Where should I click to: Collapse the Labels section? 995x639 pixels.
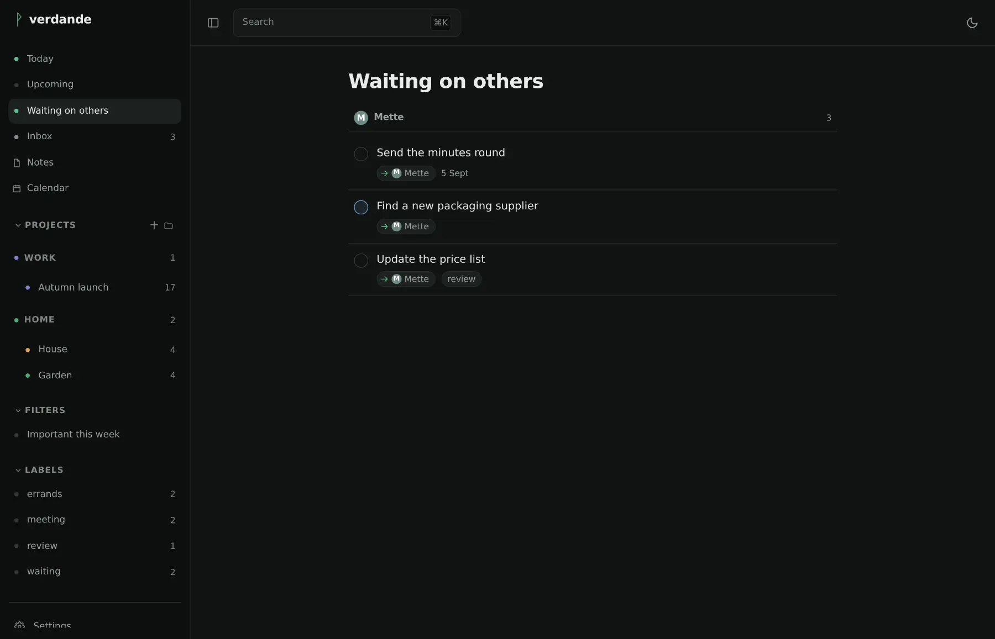(x=18, y=470)
